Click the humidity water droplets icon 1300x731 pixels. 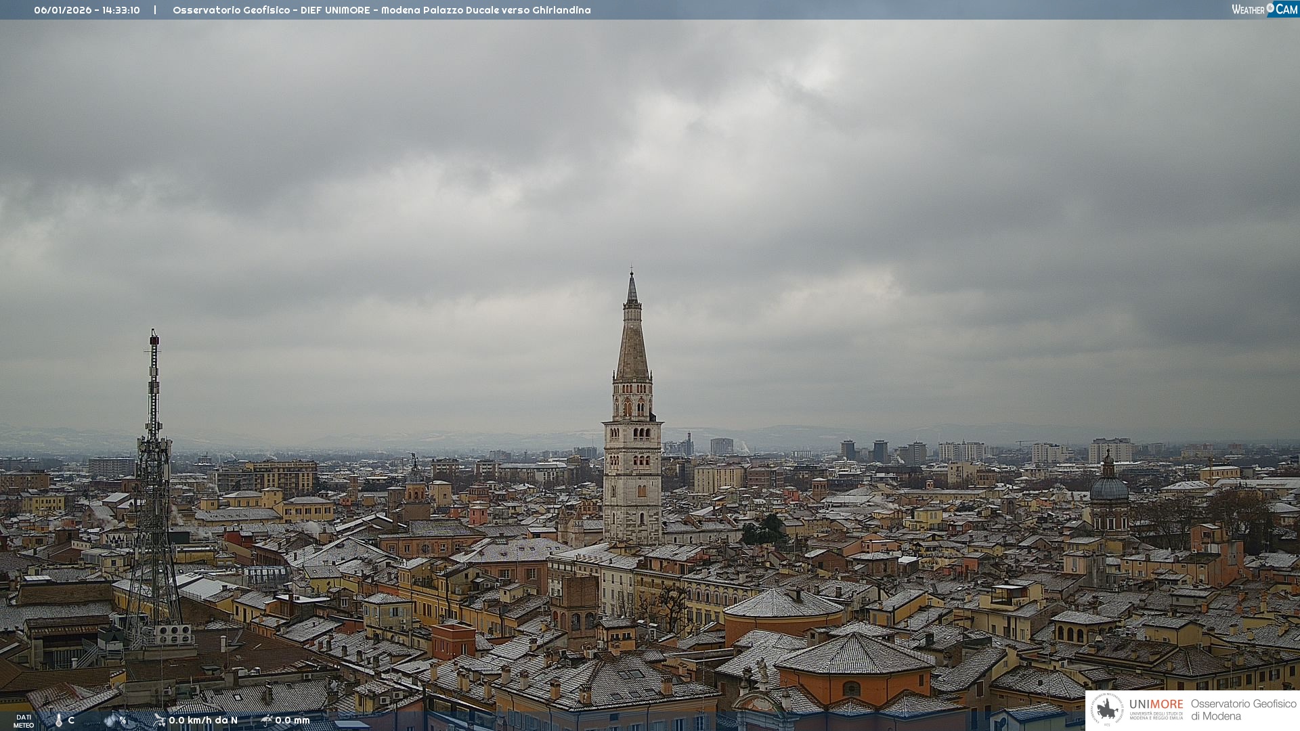click(x=110, y=720)
